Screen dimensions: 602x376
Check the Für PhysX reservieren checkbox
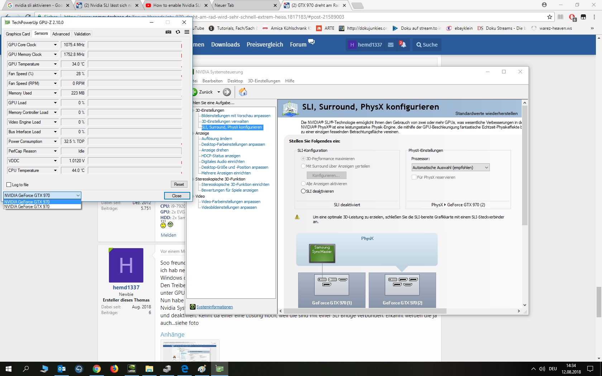pyautogui.click(x=414, y=177)
